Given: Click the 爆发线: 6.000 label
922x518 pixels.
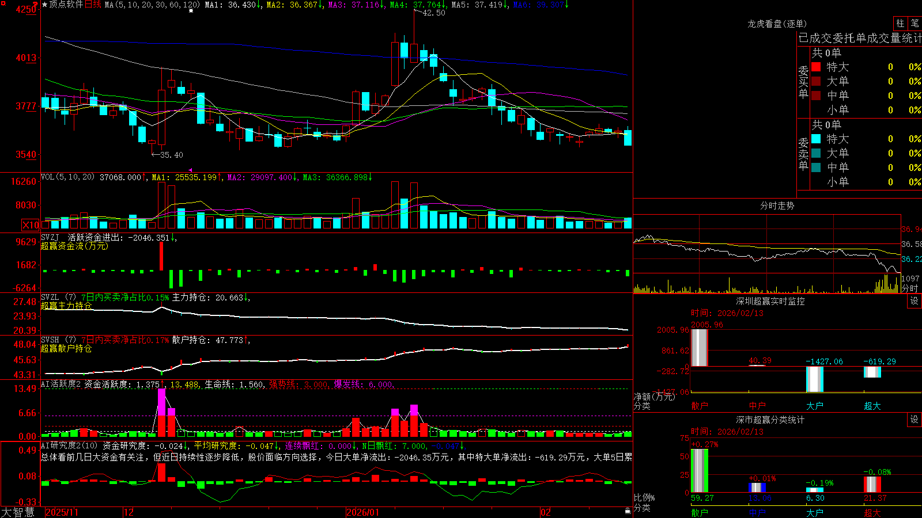Looking at the screenshot, I should pos(364,384).
